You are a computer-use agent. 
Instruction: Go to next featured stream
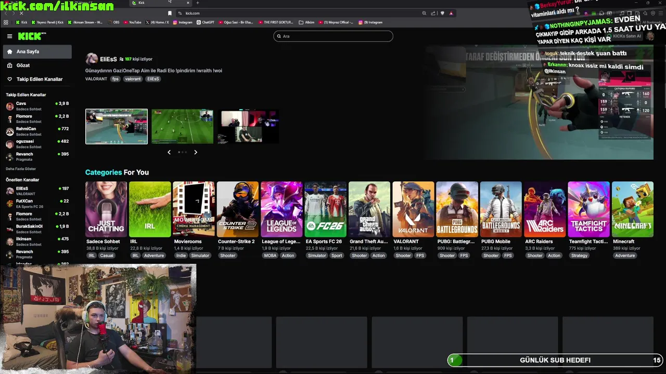196,152
